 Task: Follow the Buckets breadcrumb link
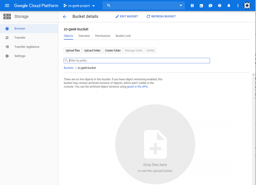[x=69, y=68]
